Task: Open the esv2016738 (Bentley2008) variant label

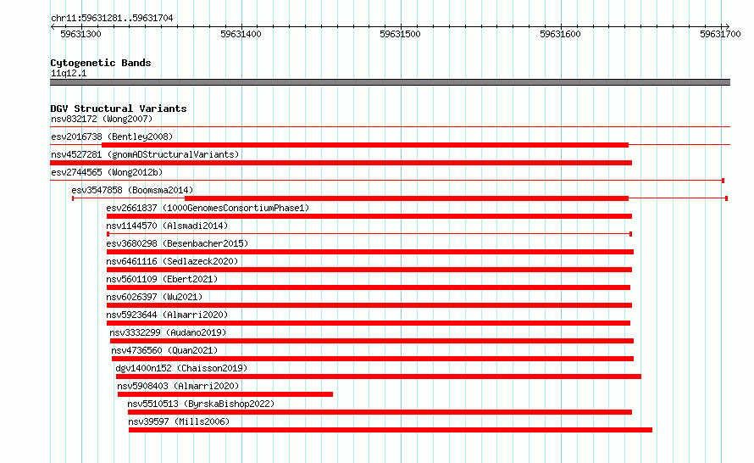Action: (112, 137)
